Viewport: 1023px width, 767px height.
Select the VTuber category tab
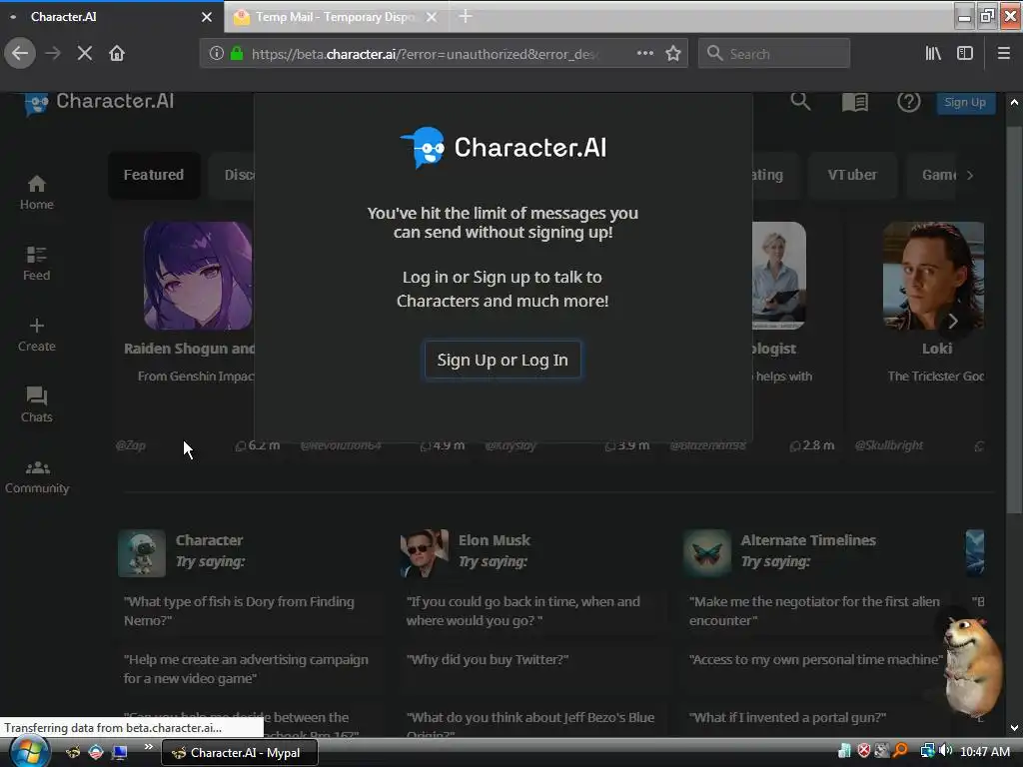pos(852,175)
